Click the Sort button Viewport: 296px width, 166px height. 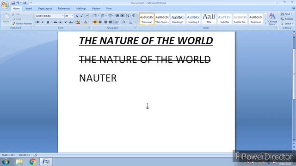click(128, 16)
